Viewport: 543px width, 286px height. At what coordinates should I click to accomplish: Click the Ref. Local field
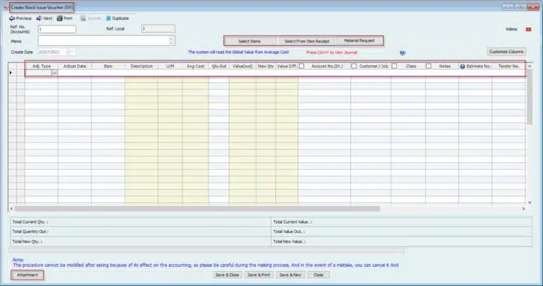(158, 28)
